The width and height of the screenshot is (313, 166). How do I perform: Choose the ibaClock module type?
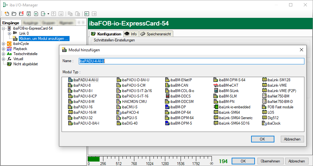(x=273, y=123)
